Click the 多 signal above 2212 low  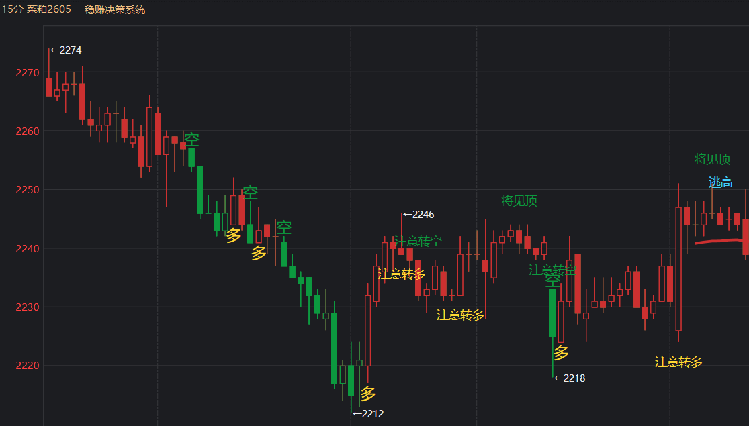[368, 394]
